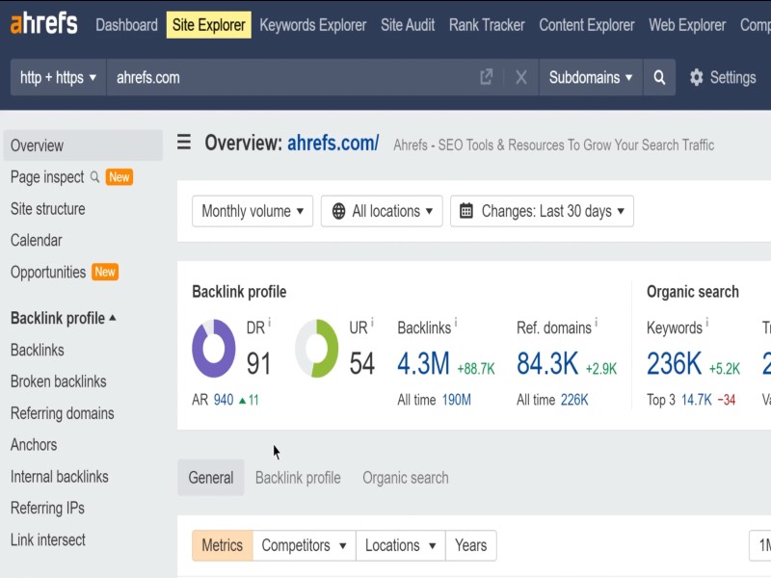771x578 pixels.
Task: Click the 84.3K referring domains value
Action: pos(547,364)
